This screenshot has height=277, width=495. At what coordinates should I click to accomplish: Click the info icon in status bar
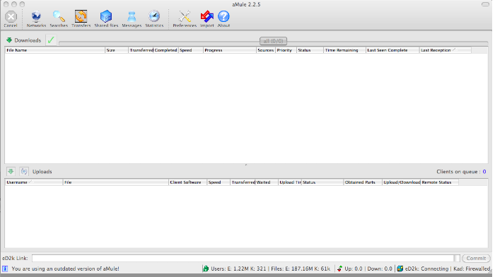point(5,269)
